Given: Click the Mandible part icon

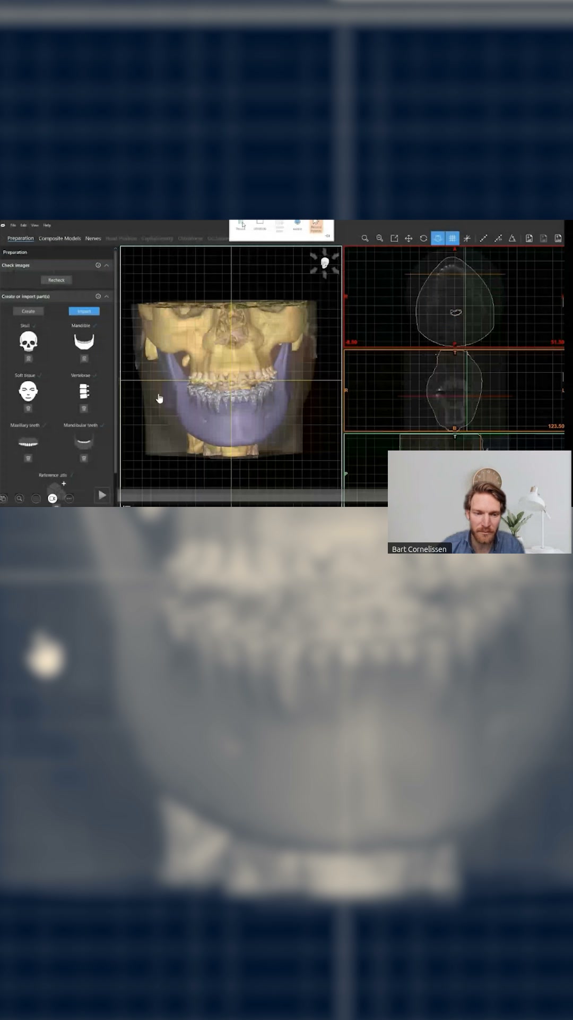Looking at the screenshot, I should (x=84, y=341).
